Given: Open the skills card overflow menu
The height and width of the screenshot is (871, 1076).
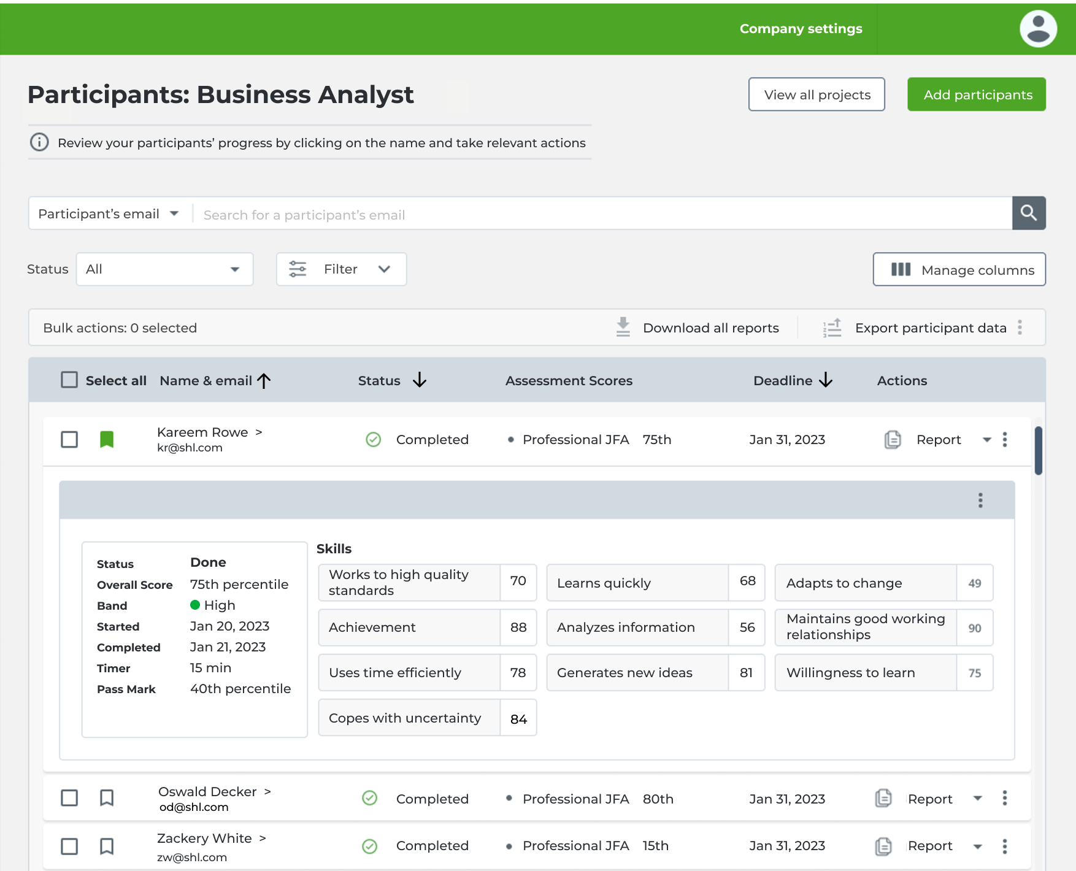Looking at the screenshot, I should 980,500.
